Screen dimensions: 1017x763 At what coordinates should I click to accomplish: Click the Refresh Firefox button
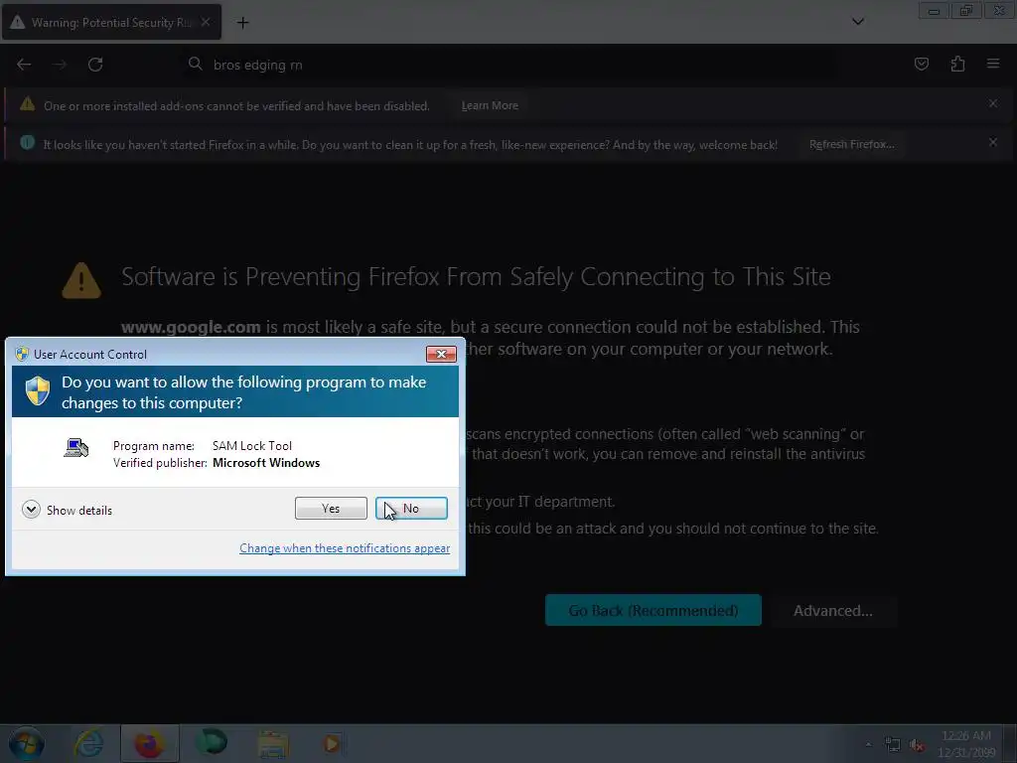[851, 145]
